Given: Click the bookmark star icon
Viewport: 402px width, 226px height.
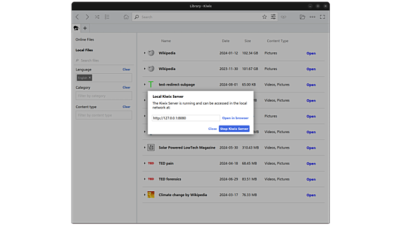Looking at the screenshot, I should (264, 17).
